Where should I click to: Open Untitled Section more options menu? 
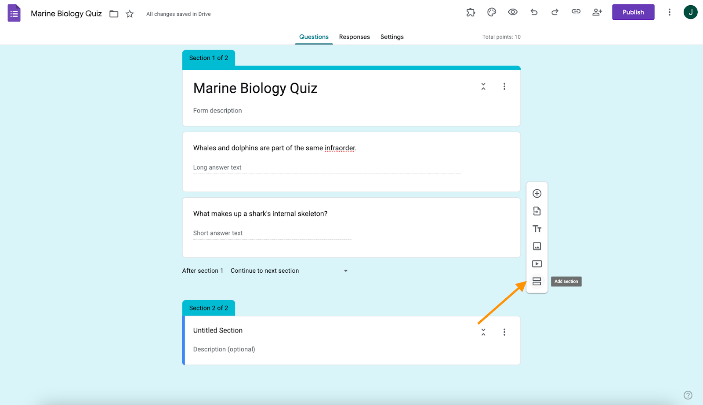(504, 332)
